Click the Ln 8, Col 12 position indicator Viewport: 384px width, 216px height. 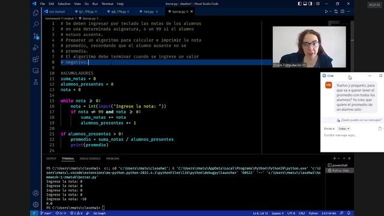coord(260,214)
